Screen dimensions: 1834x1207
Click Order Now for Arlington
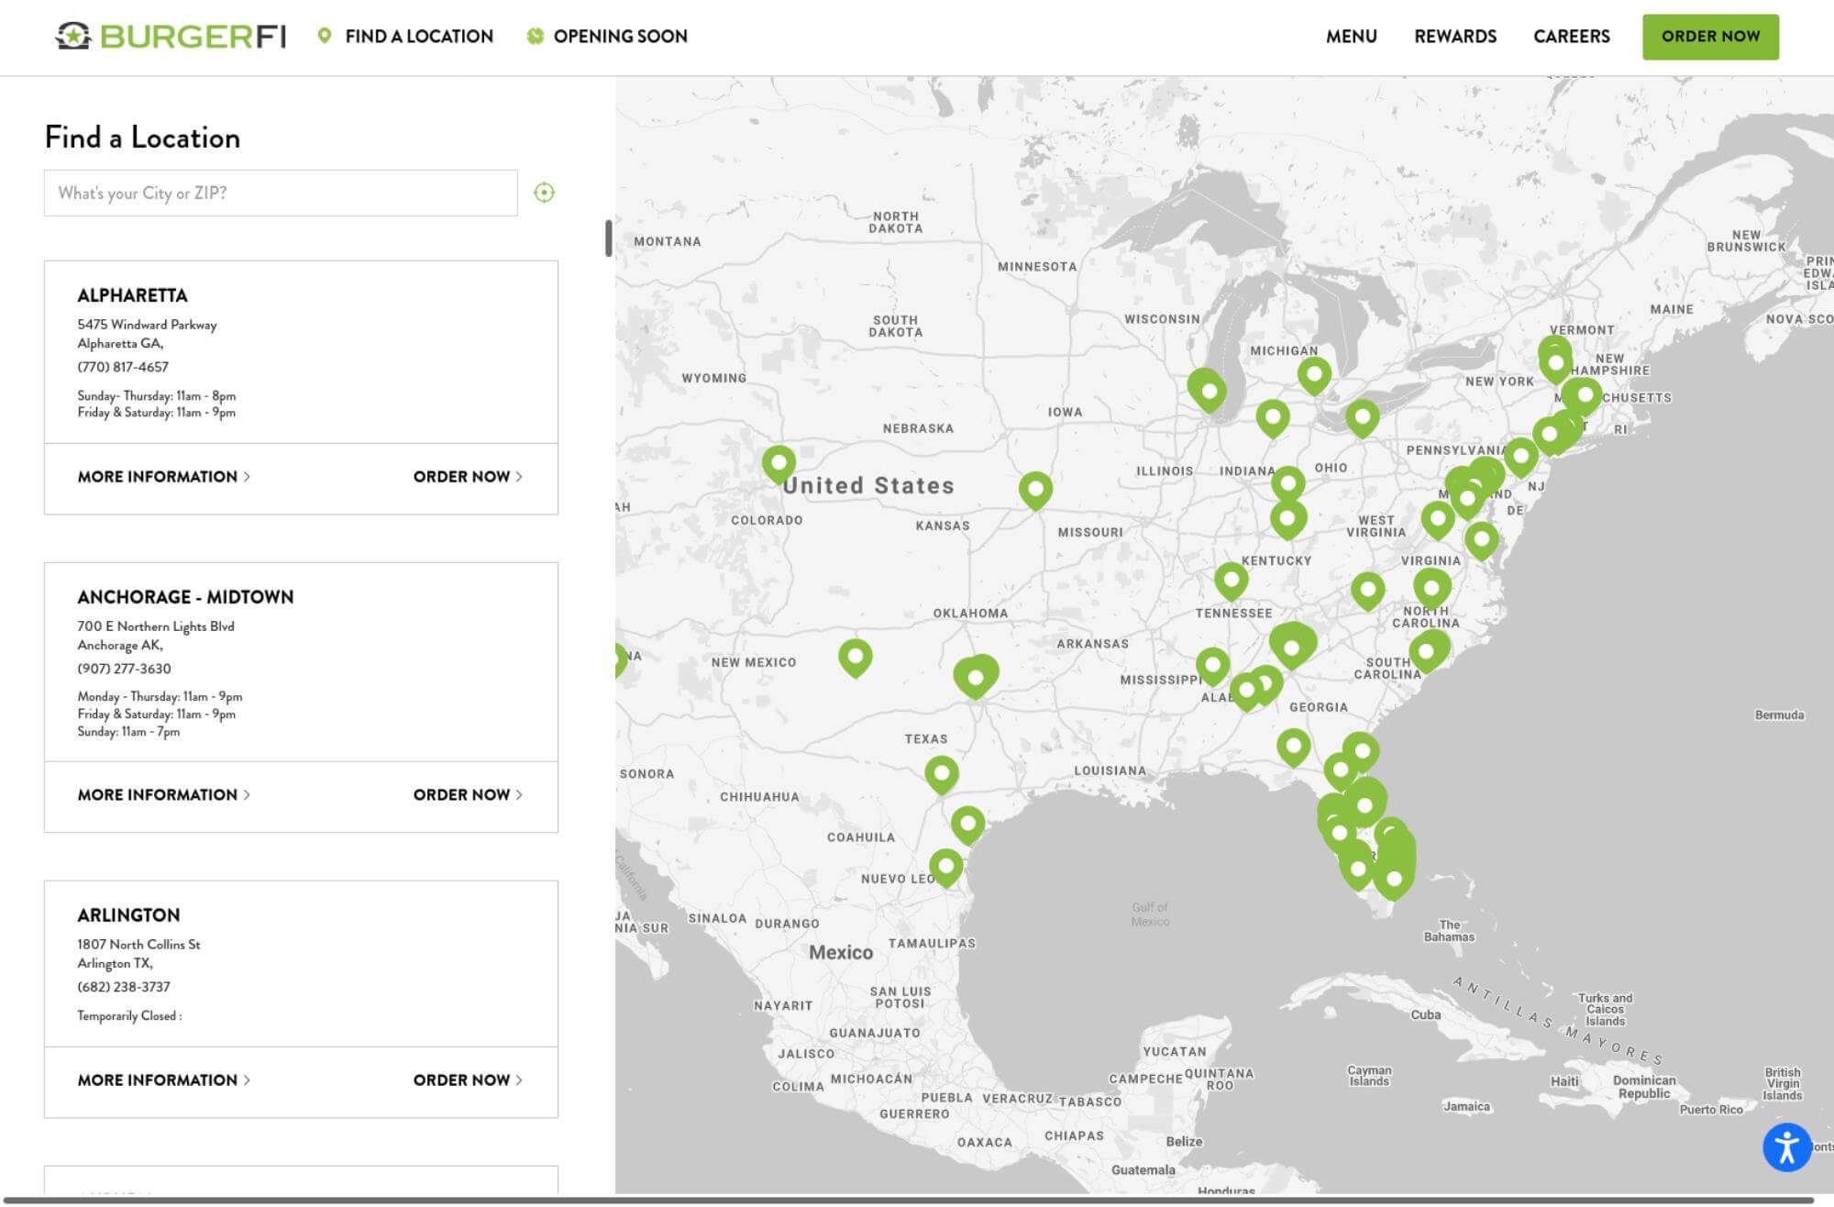point(468,1080)
